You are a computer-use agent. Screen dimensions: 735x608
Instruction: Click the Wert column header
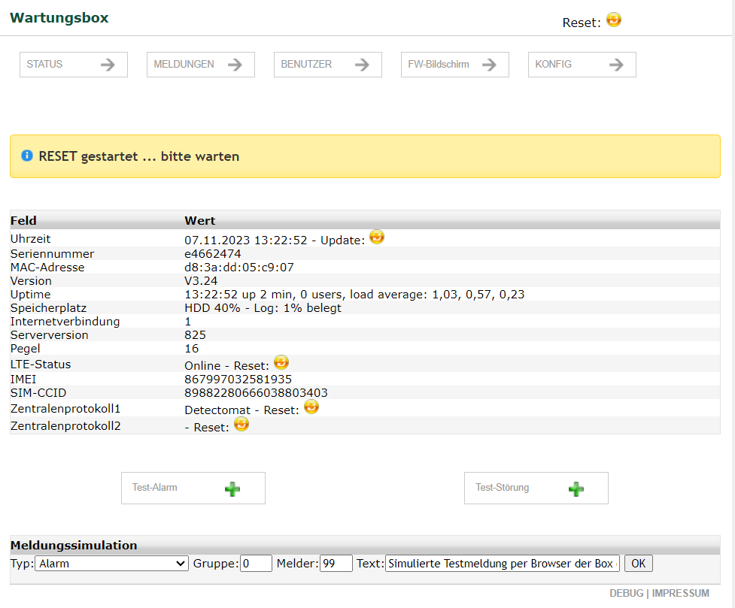pyautogui.click(x=199, y=221)
